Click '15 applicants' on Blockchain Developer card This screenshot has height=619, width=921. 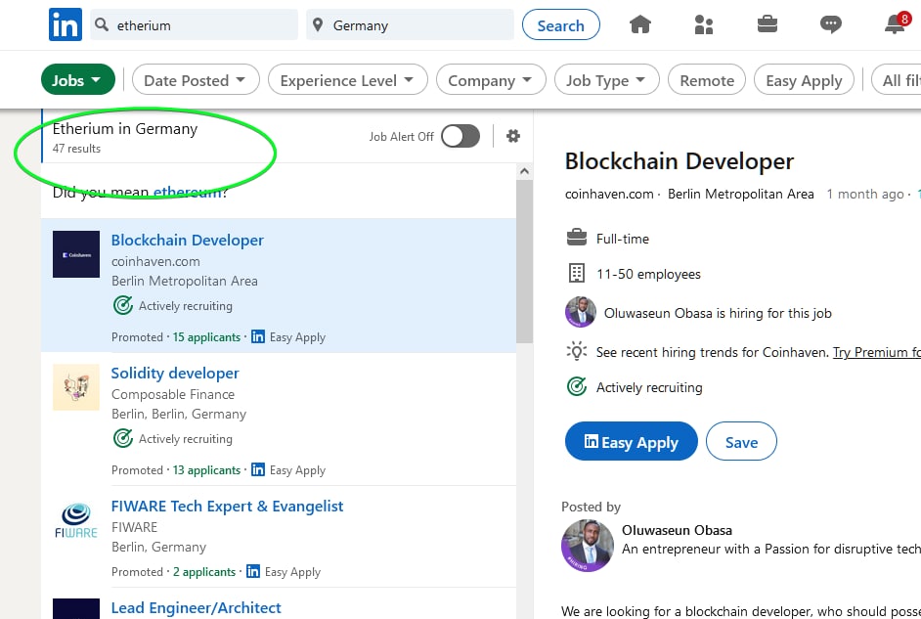pos(206,337)
